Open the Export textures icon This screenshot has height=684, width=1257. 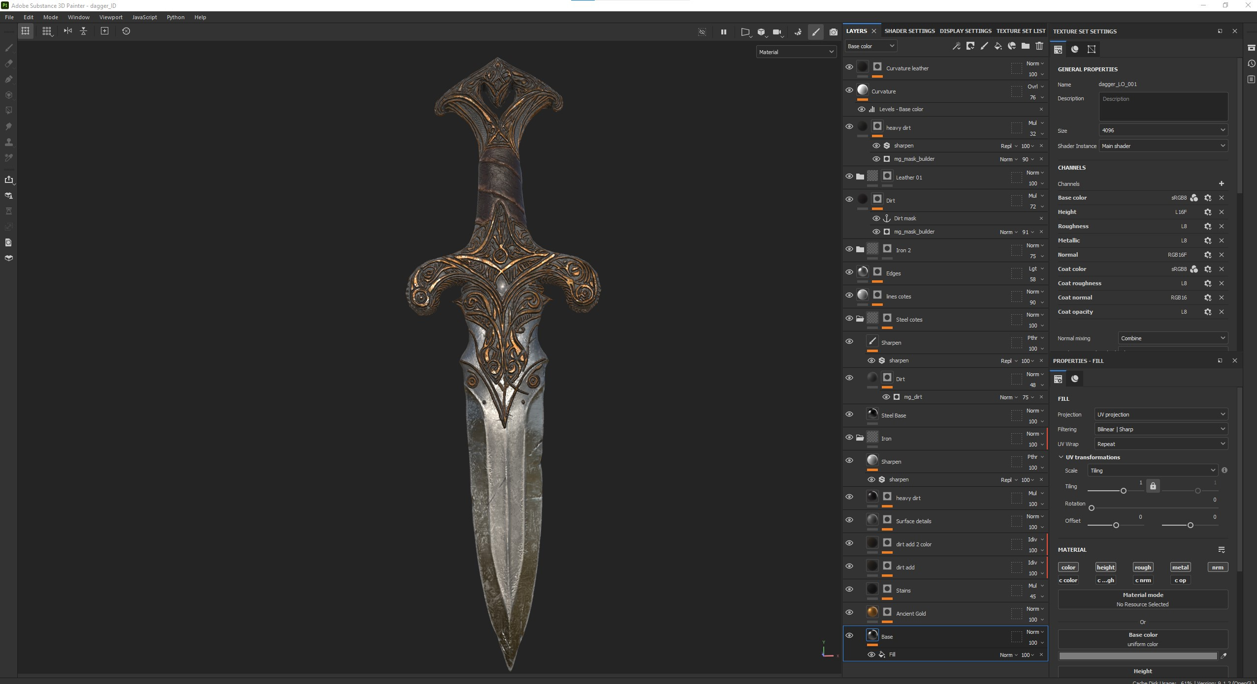[x=8, y=179]
